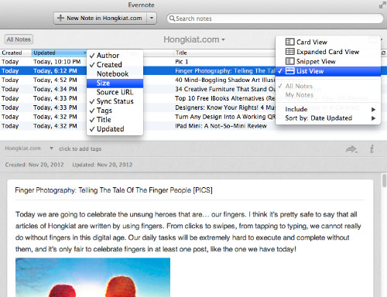Click the Updated column header sort arrow
The width and height of the screenshot is (387, 297).
pyautogui.click(x=84, y=53)
